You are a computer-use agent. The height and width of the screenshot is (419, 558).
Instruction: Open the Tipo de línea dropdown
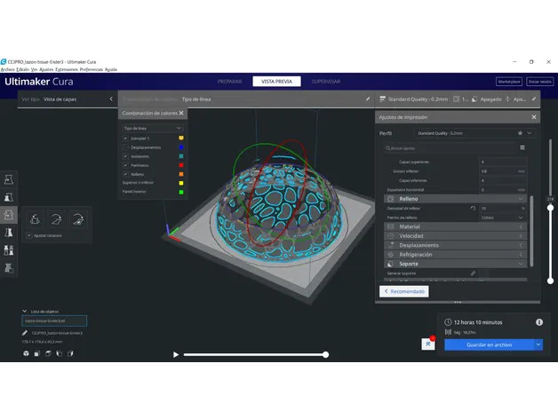(153, 128)
